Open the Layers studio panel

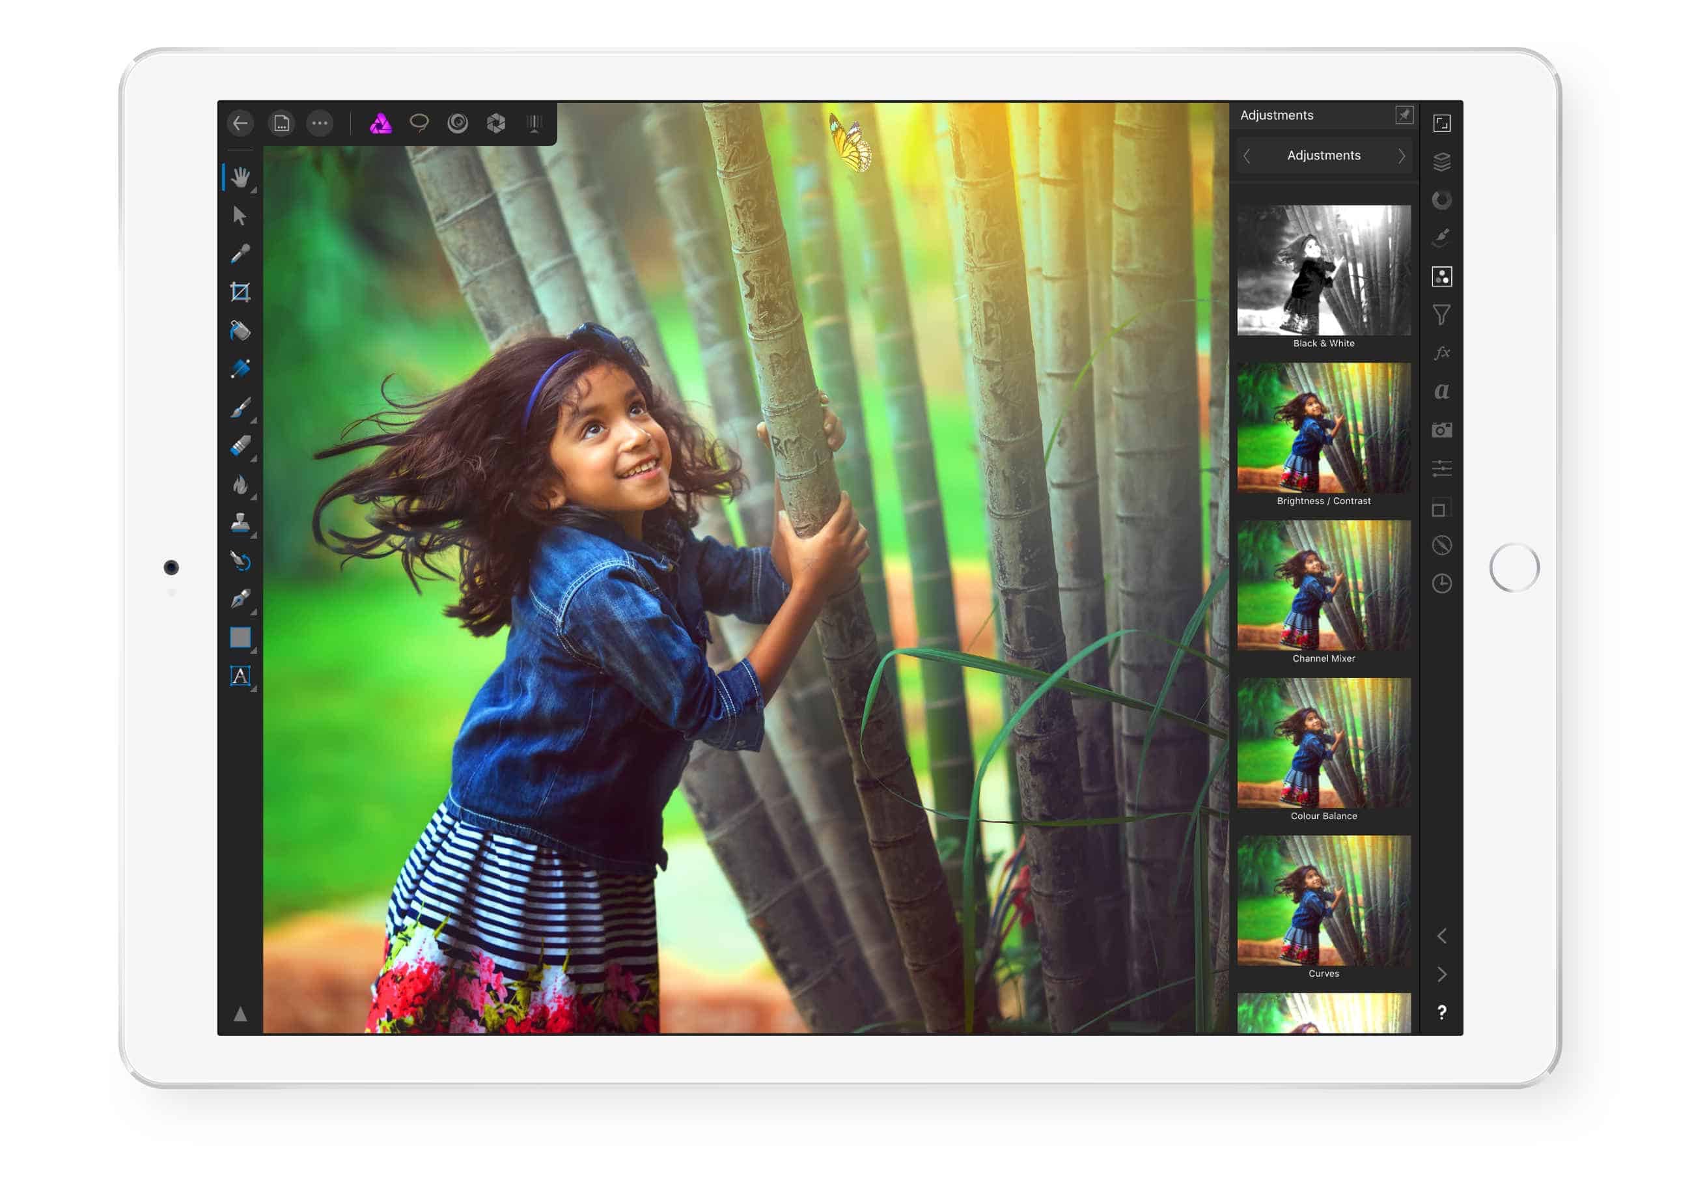(x=1441, y=161)
